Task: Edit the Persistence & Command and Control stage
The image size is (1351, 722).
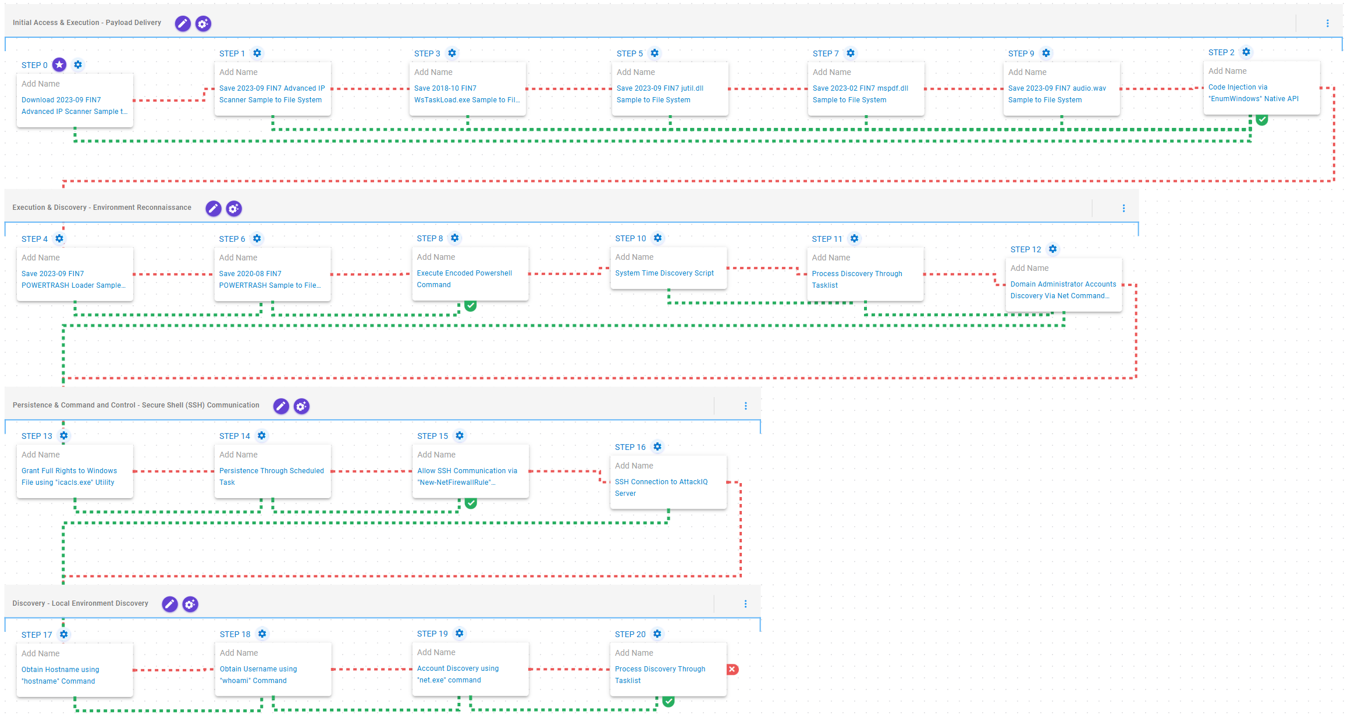Action: (281, 406)
